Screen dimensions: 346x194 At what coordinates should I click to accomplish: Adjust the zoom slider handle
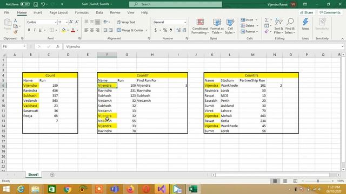pos(318,181)
